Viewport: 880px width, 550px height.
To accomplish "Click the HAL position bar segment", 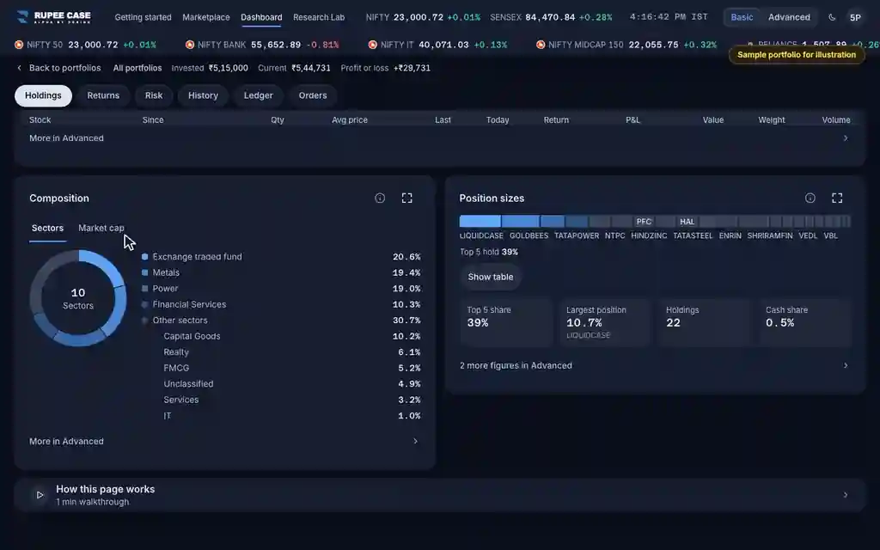I will [x=687, y=222].
